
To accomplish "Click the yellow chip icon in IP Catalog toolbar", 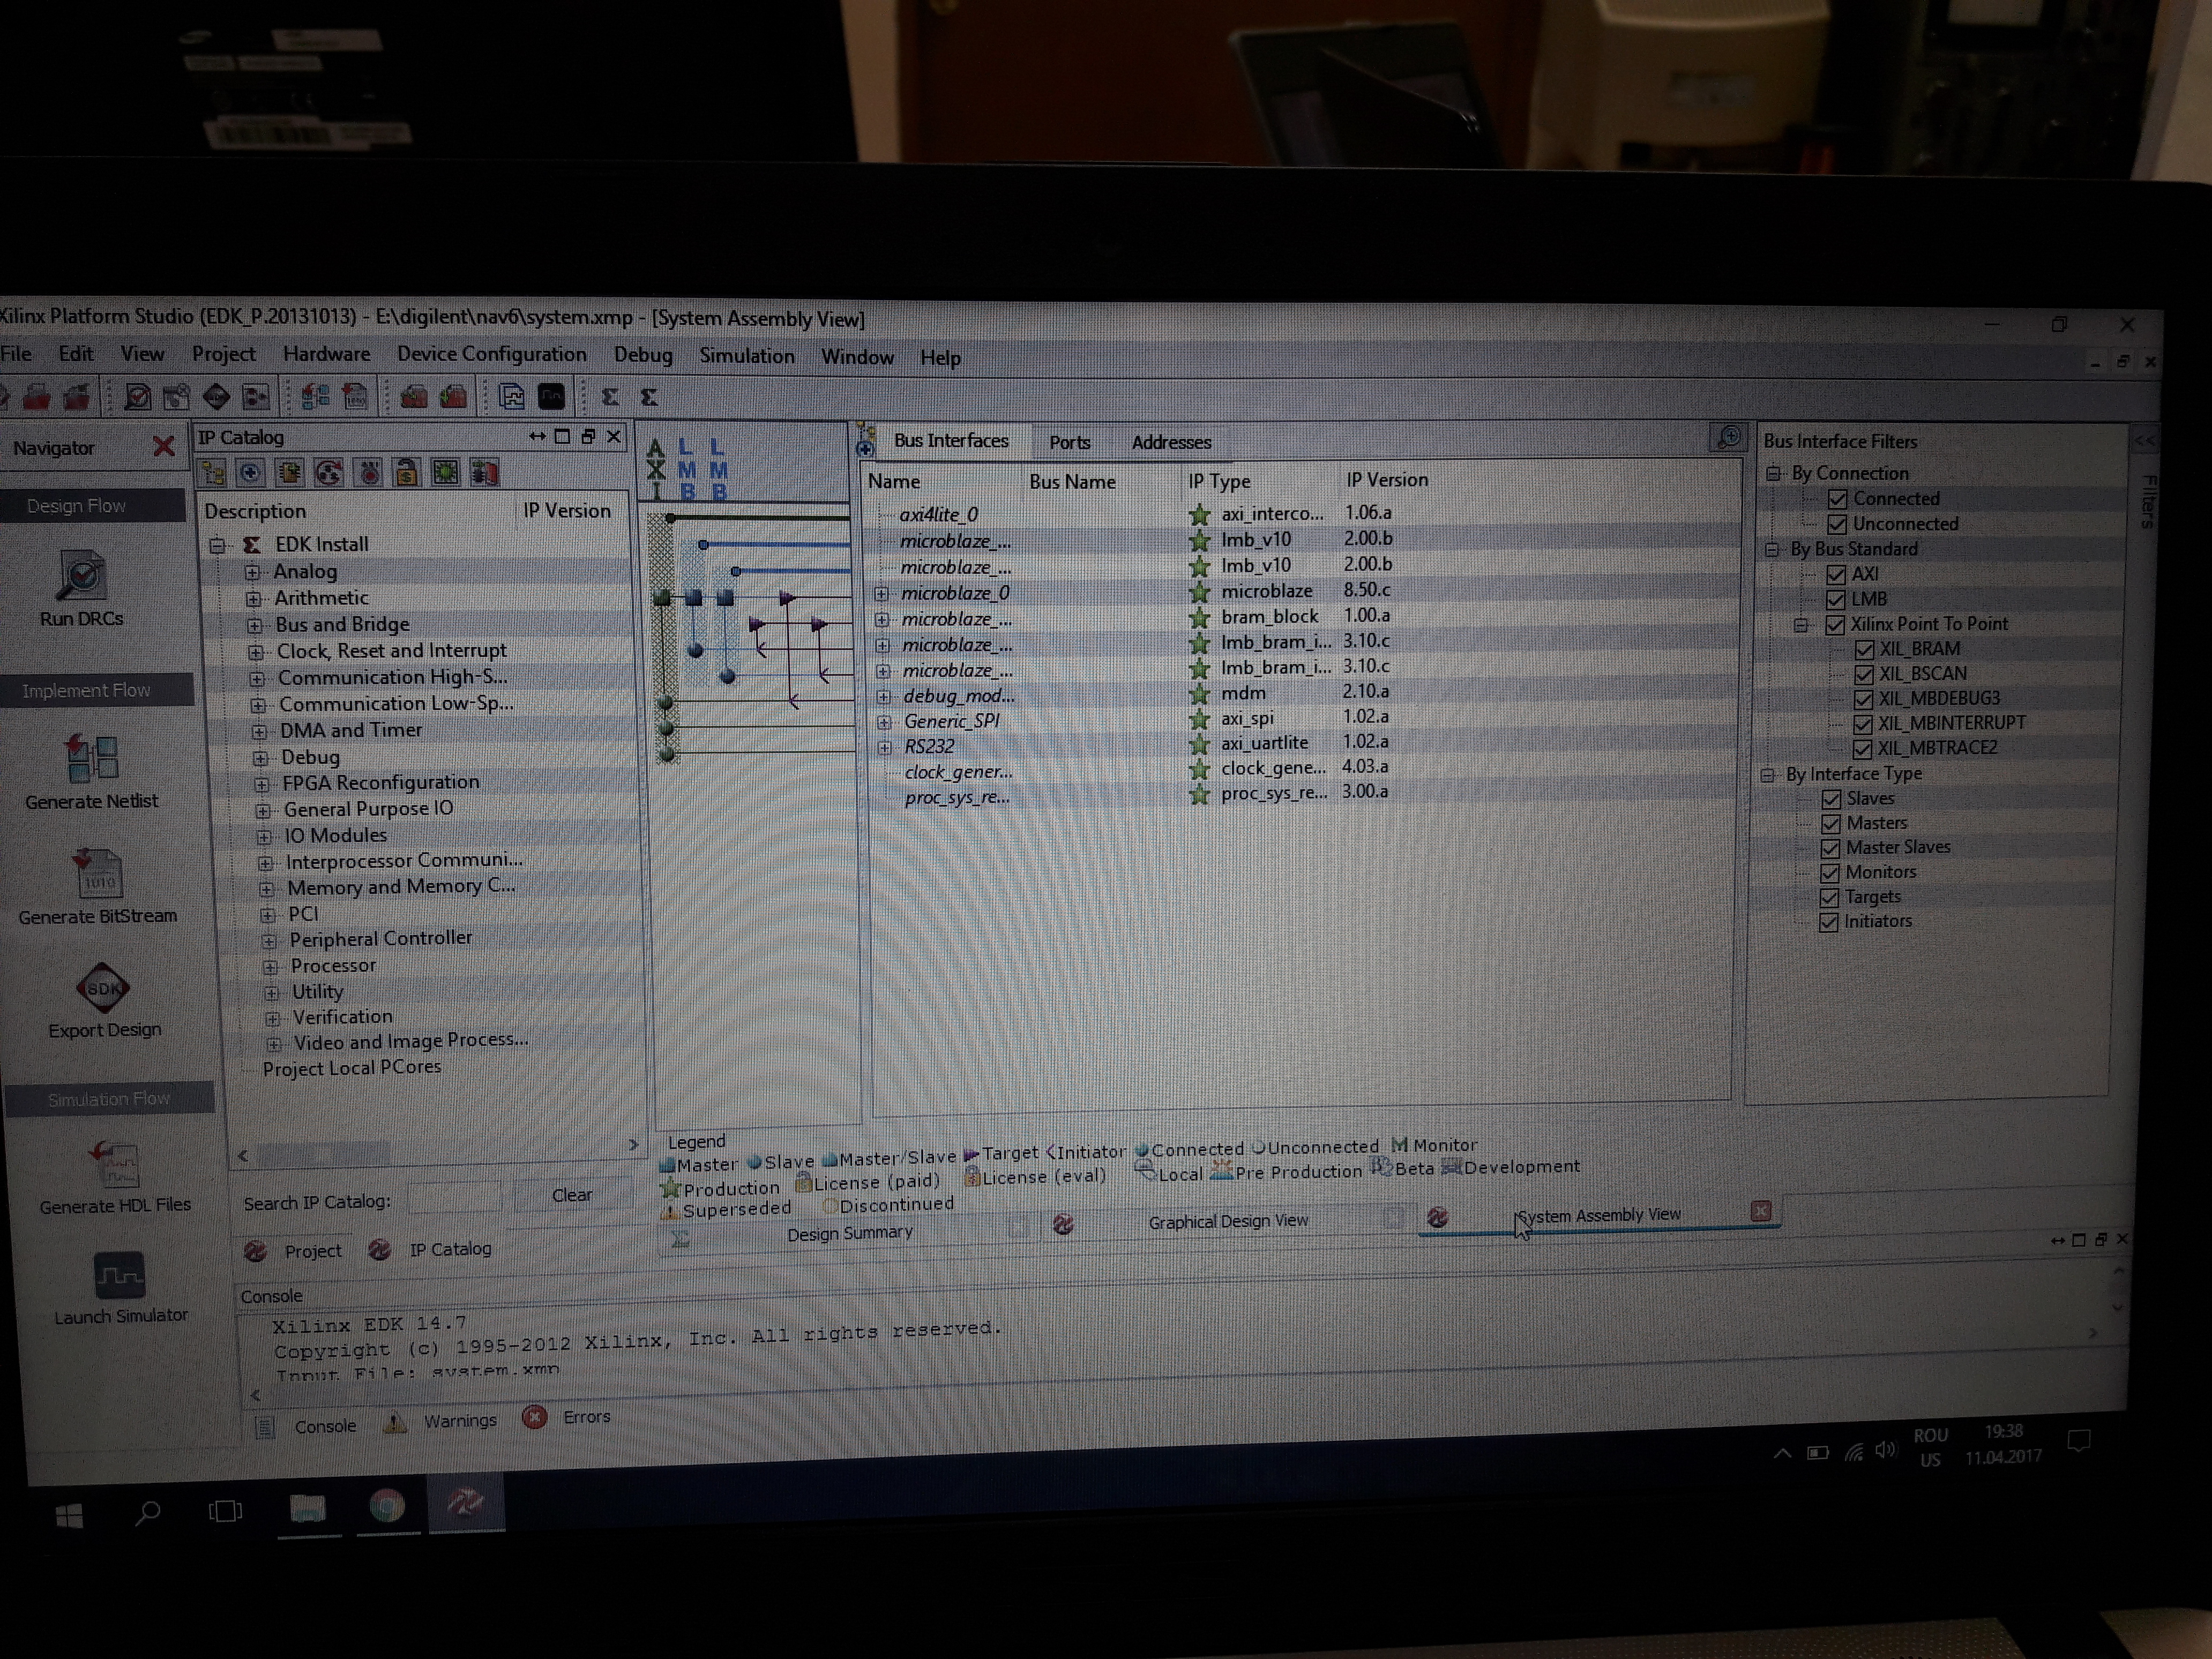I will coord(290,472).
